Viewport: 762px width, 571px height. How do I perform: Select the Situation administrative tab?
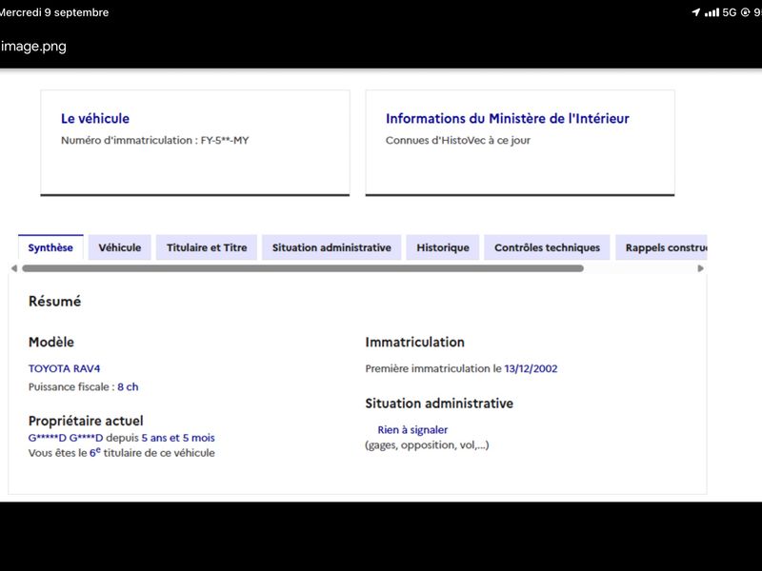pyautogui.click(x=331, y=247)
